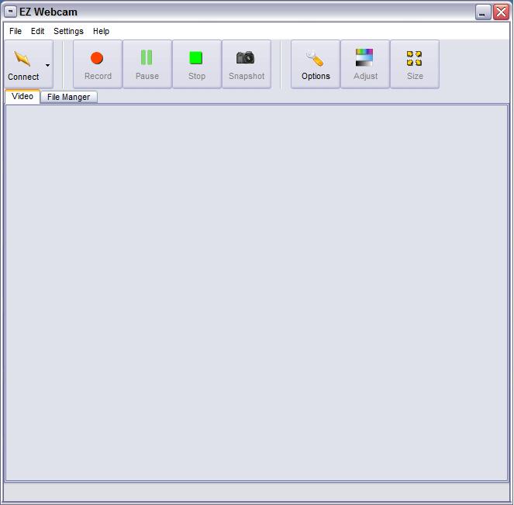Click the Size toolbar button
Image resolution: width=514 pixels, height=505 pixels.
point(415,64)
